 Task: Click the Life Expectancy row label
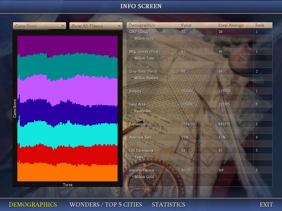coord(141,151)
